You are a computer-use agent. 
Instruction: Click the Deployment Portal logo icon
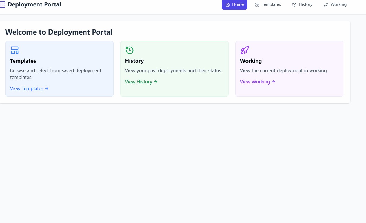(x=2, y=4)
